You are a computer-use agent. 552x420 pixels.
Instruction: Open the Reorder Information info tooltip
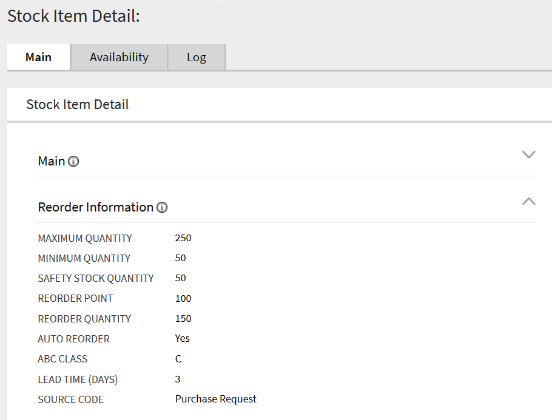coord(161,207)
